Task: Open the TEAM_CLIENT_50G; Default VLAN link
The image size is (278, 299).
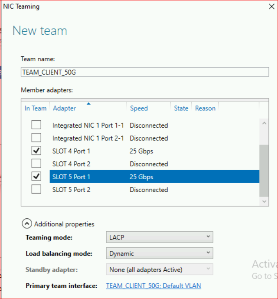Action: 154,286
